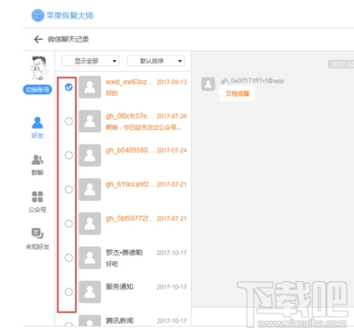
Task: Click the 服务通知 contact avatar
Action: click(x=89, y=292)
